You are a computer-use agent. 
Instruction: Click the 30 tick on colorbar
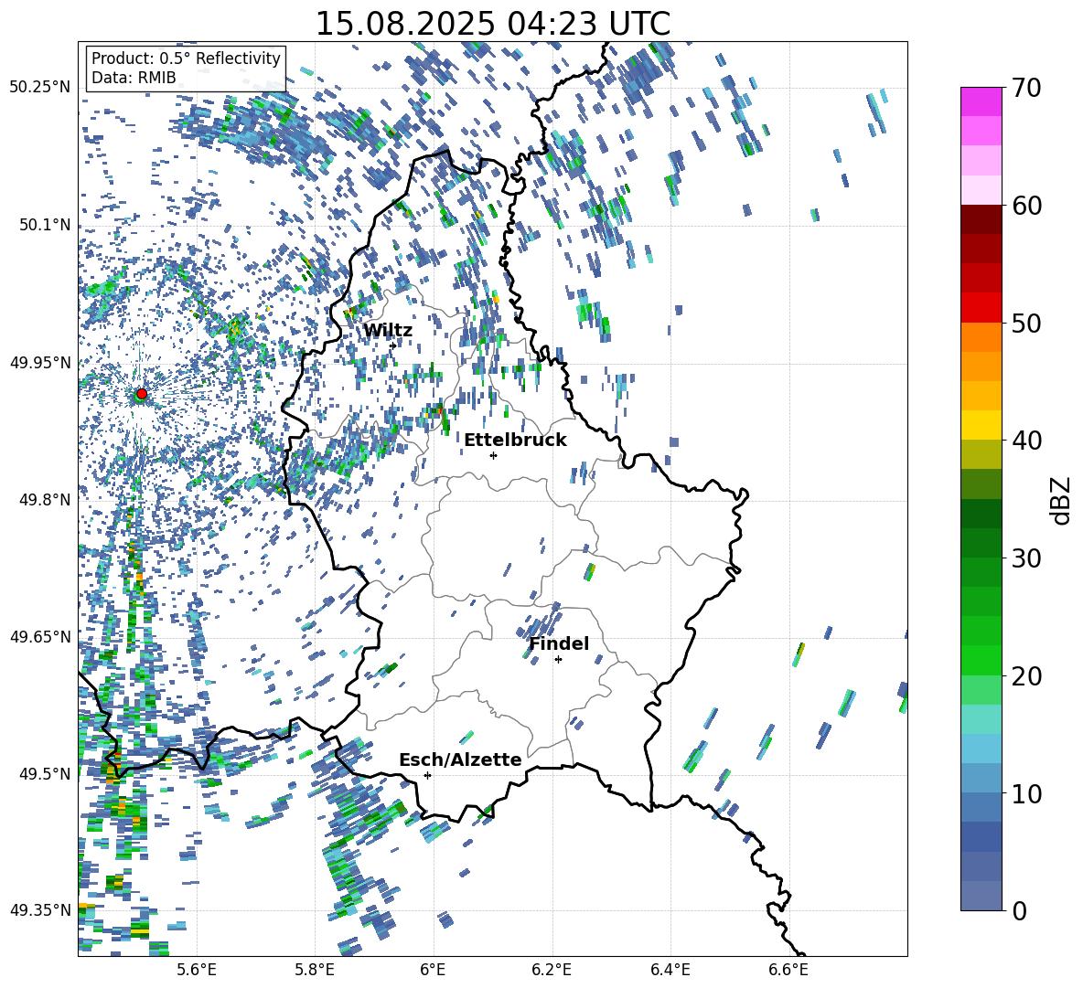click(x=1026, y=558)
